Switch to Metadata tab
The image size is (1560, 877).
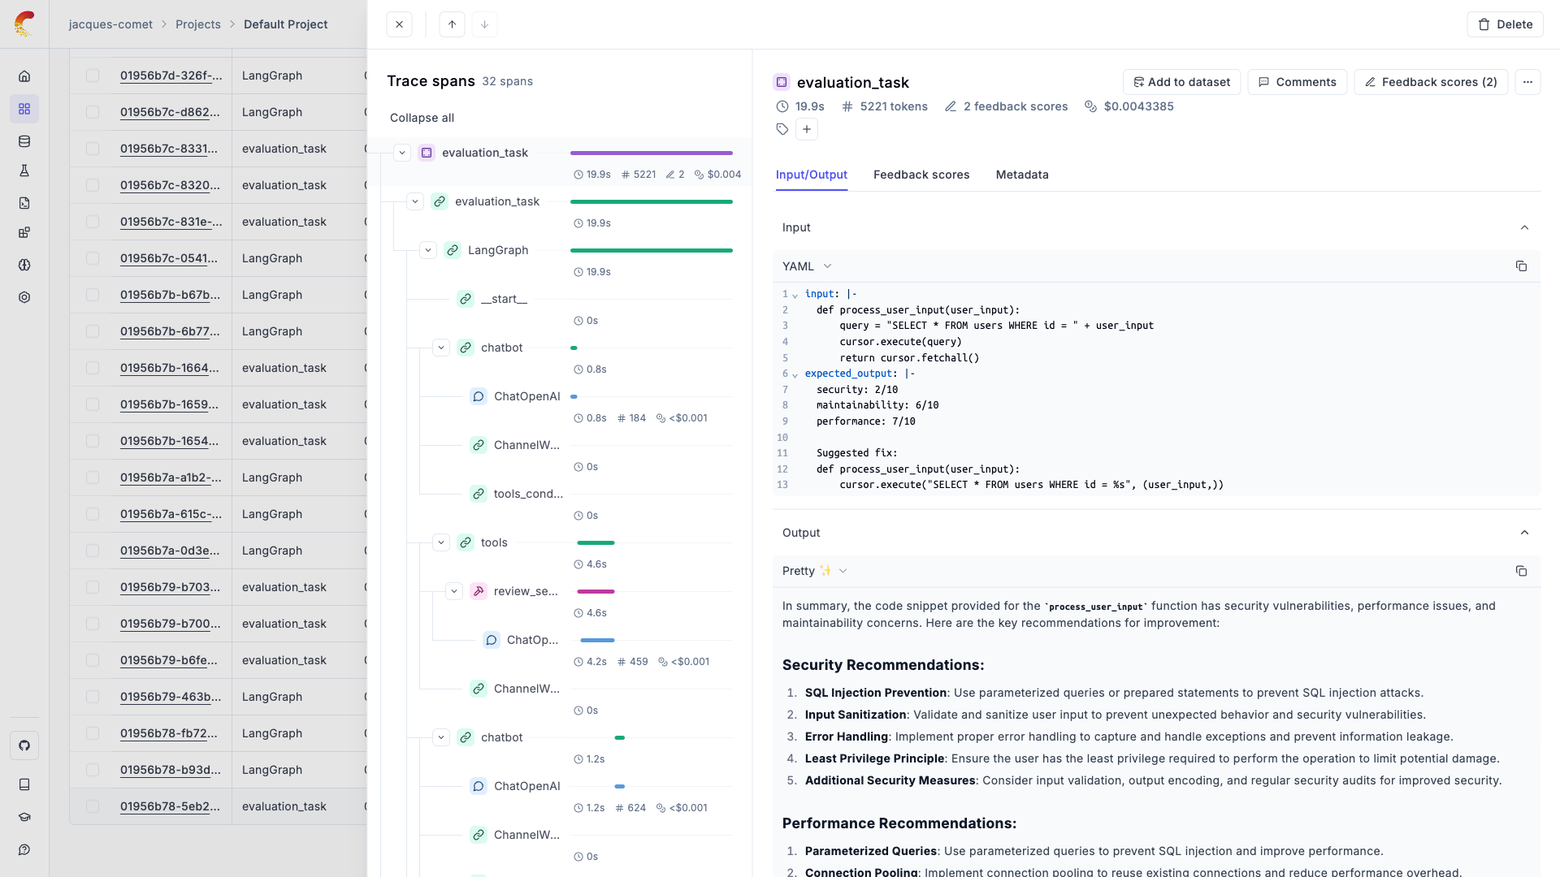(x=1021, y=175)
